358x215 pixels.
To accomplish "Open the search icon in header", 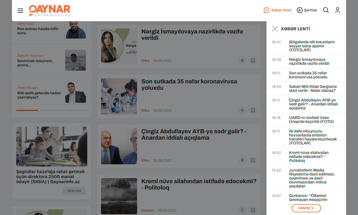I will point(326,10).
